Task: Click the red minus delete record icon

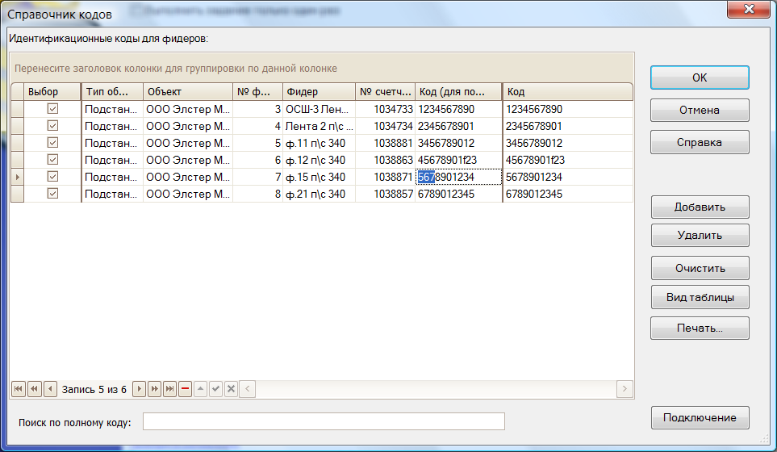Action: tap(185, 389)
